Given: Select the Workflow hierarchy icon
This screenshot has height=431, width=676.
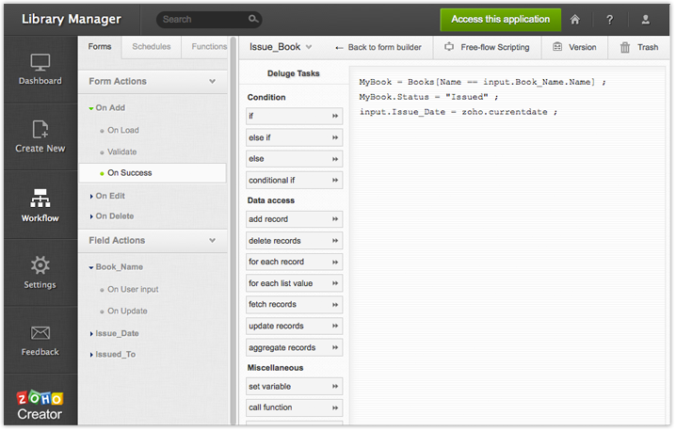Looking at the screenshot, I should pyautogui.click(x=40, y=198).
